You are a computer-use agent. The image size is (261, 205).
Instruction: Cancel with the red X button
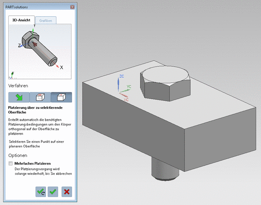click(x=67, y=192)
